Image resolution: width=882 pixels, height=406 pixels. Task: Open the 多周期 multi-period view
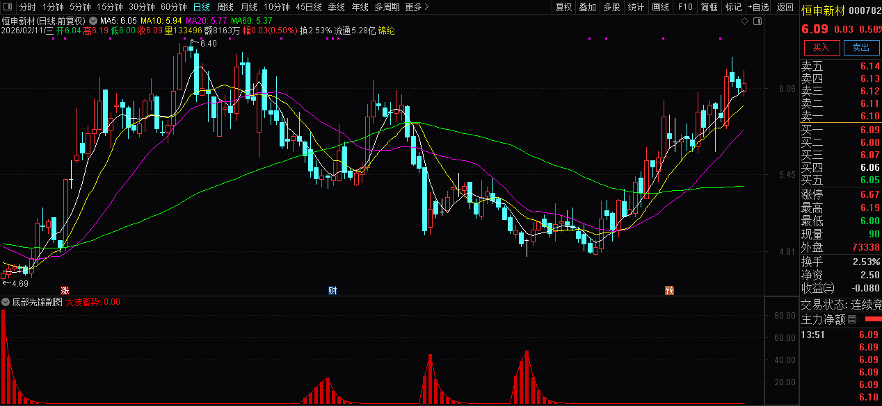[x=387, y=7]
